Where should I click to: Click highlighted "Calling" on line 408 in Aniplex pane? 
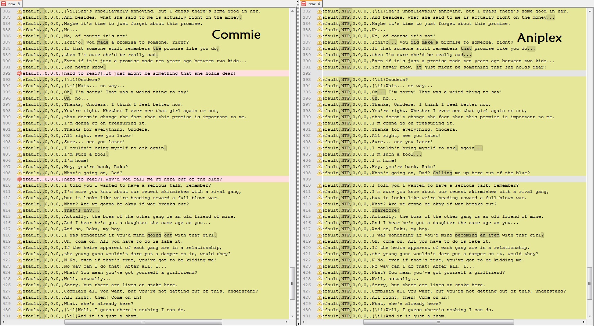pos(443,173)
